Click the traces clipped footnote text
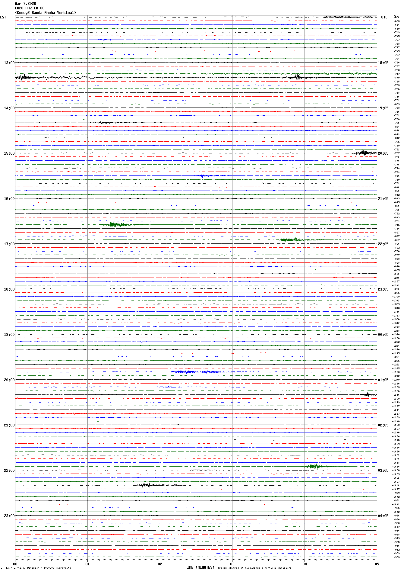 254,568
